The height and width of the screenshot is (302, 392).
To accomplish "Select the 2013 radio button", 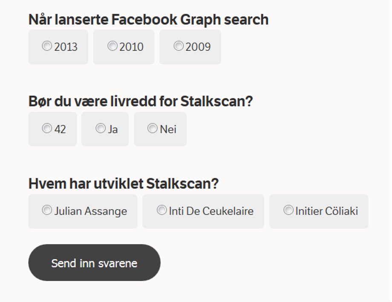I will click(x=47, y=46).
